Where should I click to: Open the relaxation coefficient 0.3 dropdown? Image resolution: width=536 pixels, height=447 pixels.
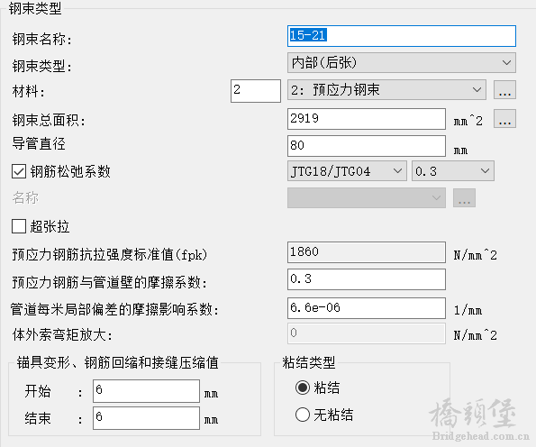[452, 170]
